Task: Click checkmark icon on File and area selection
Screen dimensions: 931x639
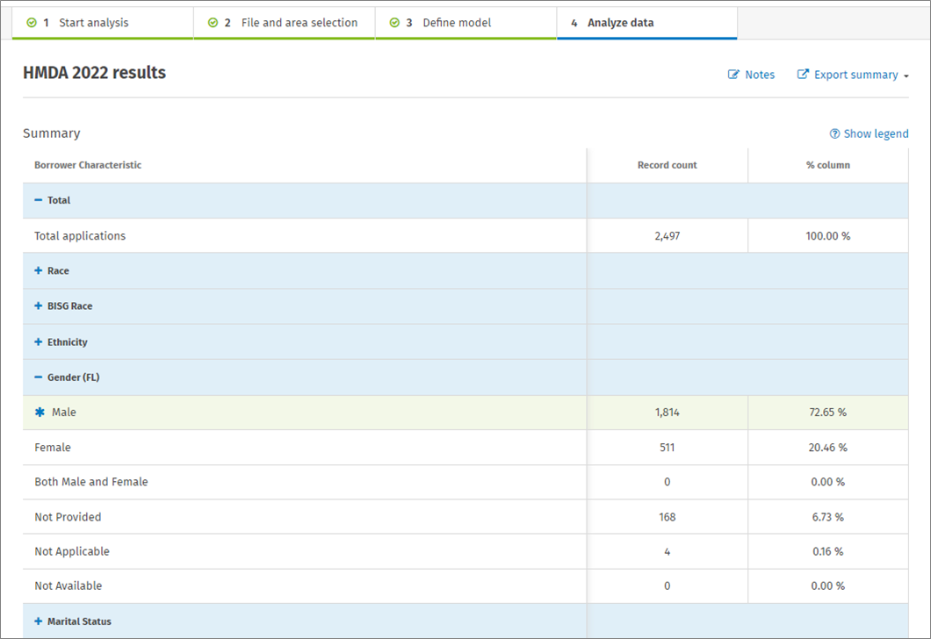Action: pos(213,23)
